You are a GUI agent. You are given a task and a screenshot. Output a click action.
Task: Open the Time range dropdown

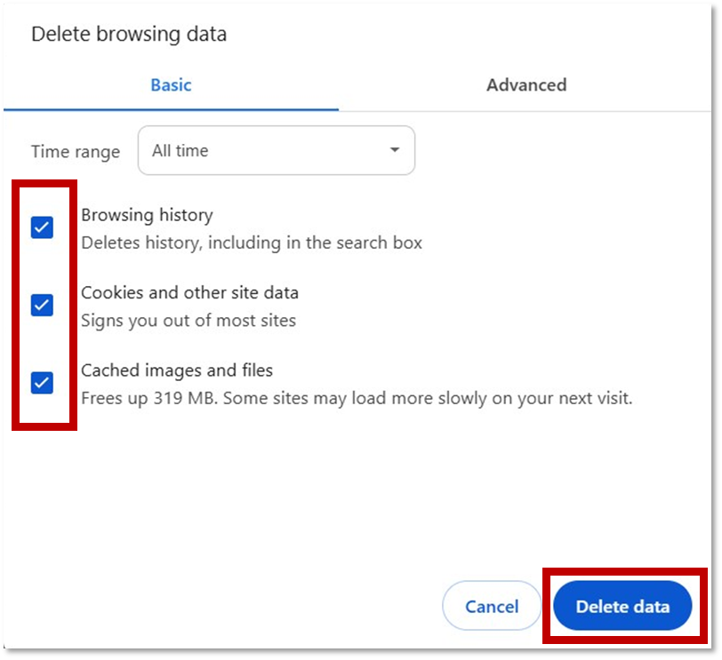click(276, 151)
